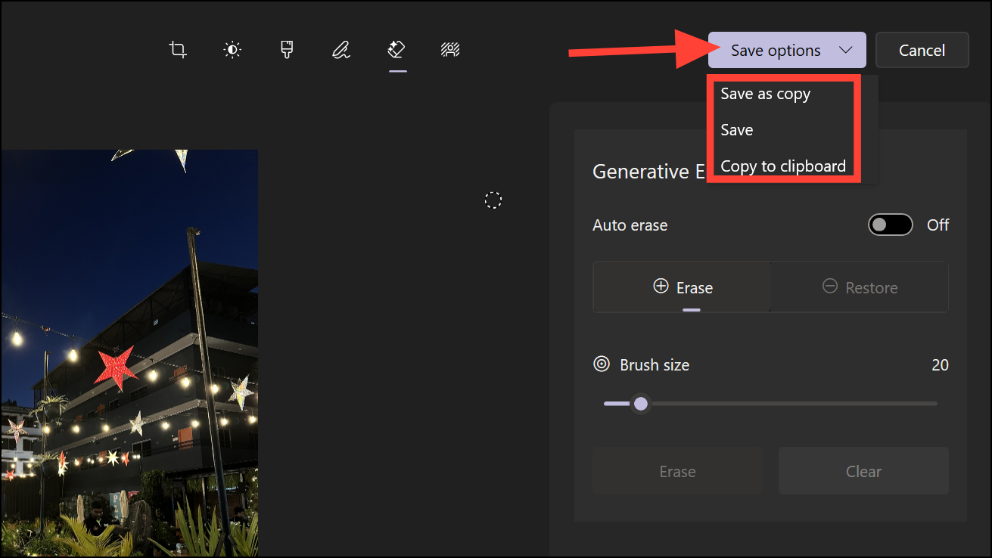Image resolution: width=992 pixels, height=558 pixels.
Task: Open the Save options dropdown
Action: point(787,50)
